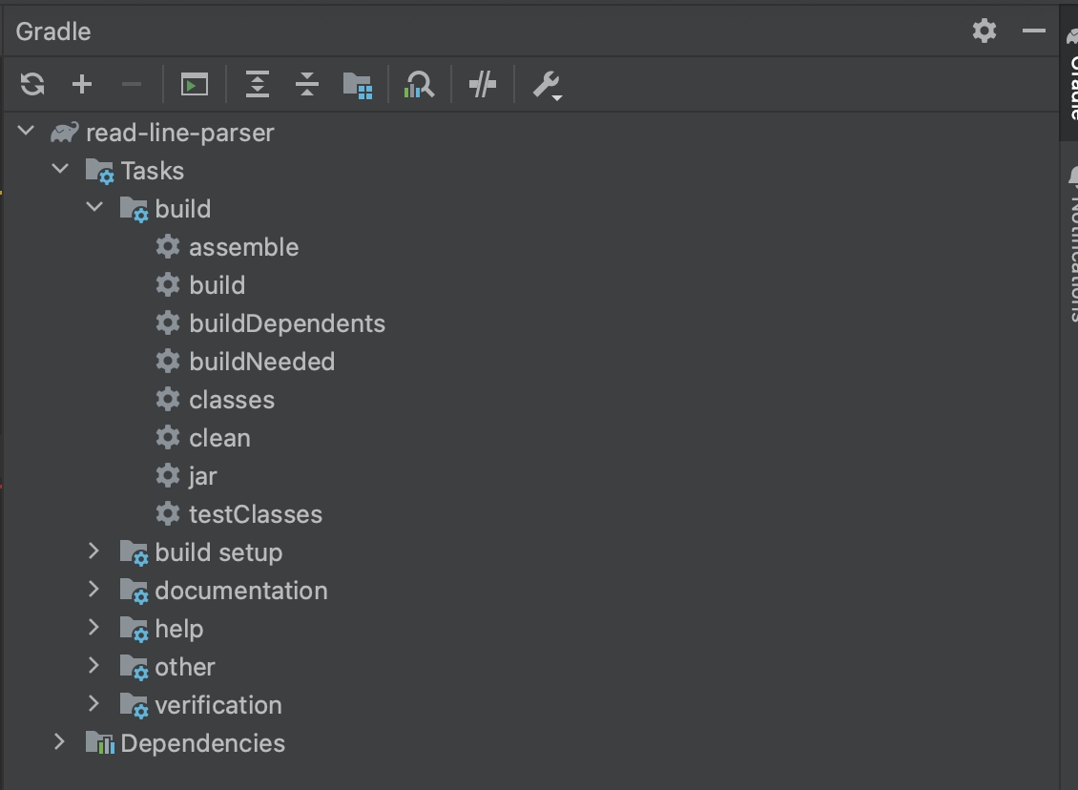Click the Expand All toolbar icon
1078x790 pixels.
(x=258, y=85)
